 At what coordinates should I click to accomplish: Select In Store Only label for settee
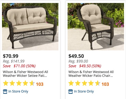(18, 91)
